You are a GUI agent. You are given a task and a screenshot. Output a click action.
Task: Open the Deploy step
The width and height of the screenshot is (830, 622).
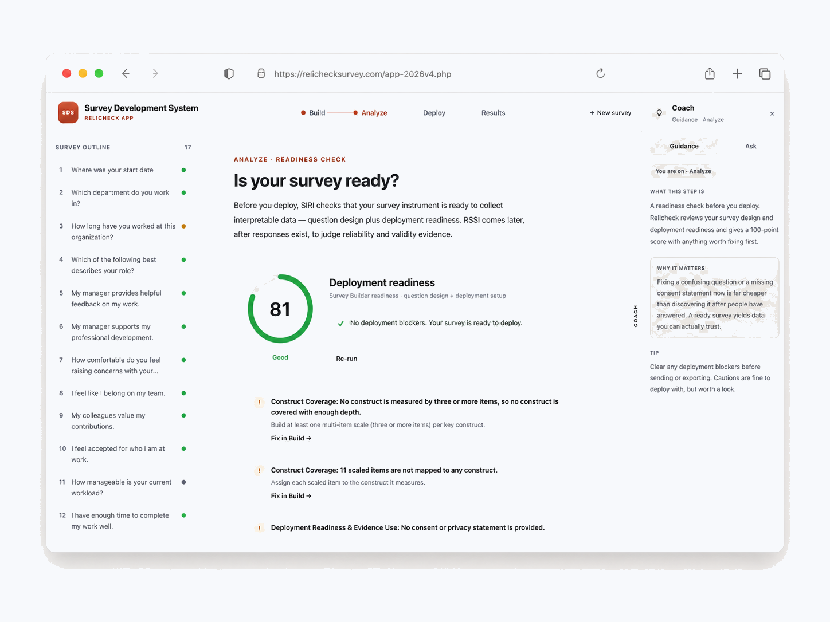434,113
